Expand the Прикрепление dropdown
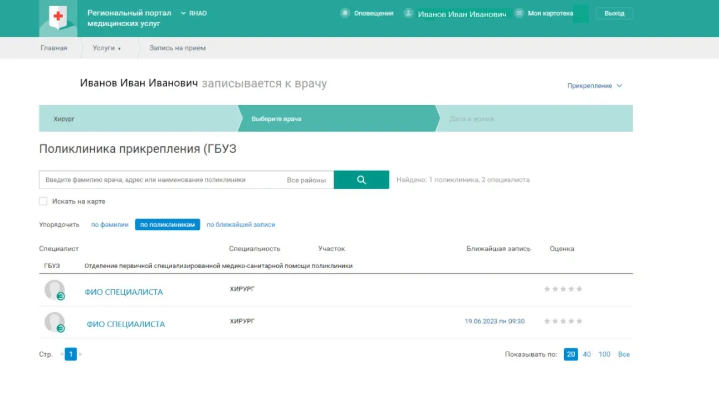Screen dimensions: 719x404 coord(594,86)
